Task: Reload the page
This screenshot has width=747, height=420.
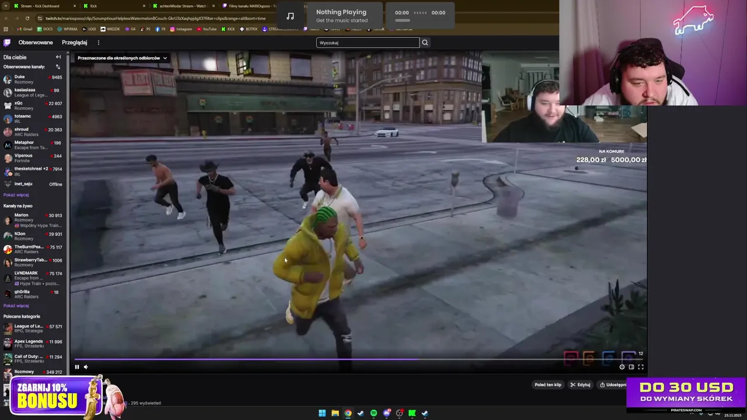Action: (27, 18)
